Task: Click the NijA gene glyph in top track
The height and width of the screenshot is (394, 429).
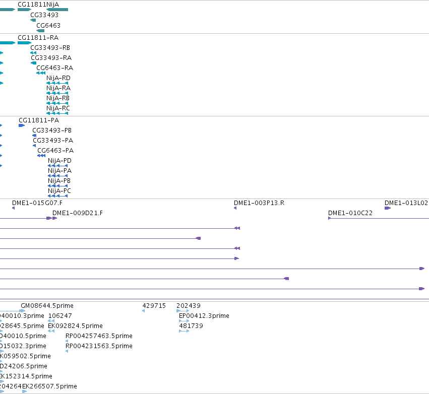Action: [x=57, y=10]
